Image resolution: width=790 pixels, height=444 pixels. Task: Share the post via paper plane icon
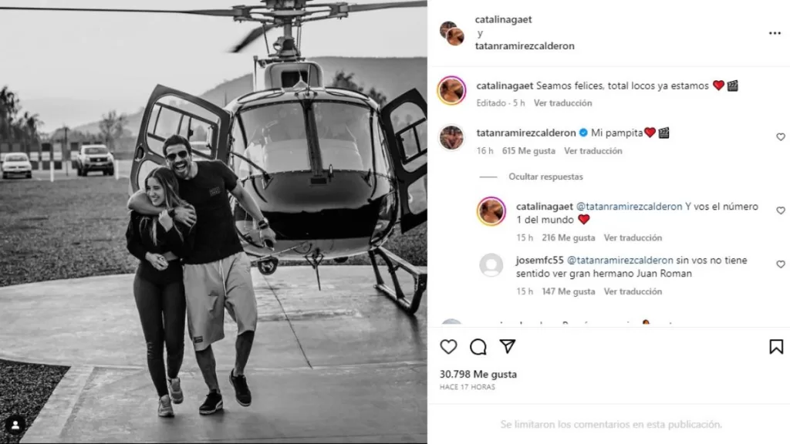pos(508,346)
